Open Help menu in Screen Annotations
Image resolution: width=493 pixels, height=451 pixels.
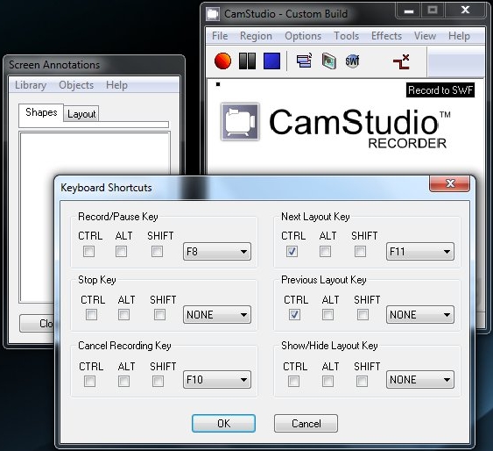coord(116,85)
